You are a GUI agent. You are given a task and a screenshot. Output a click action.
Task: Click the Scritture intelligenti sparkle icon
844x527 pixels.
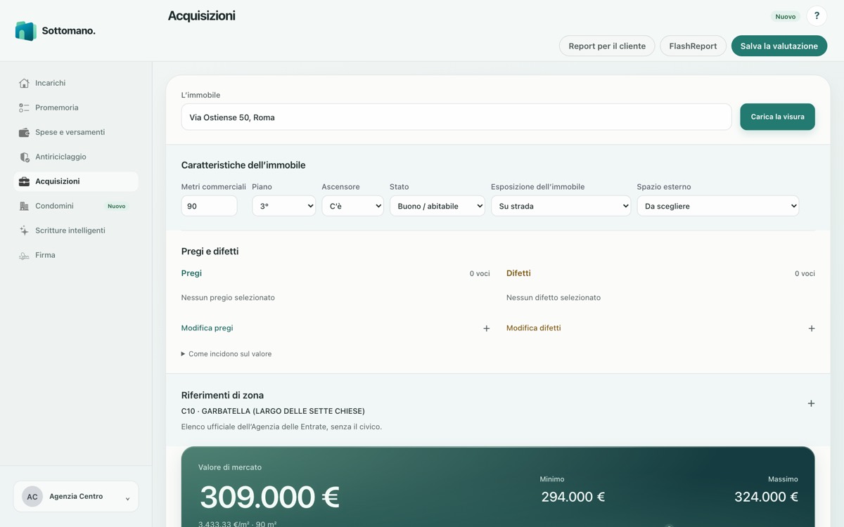pyautogui.click(x=24, y=230)
